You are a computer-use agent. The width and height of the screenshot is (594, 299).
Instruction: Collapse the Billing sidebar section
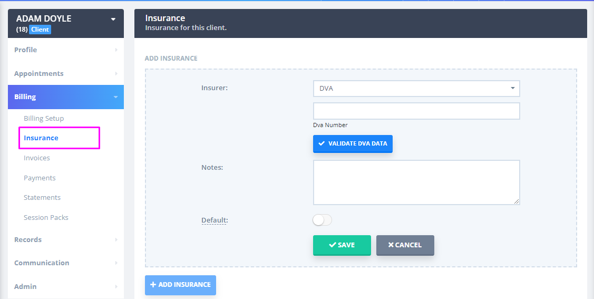(x=65, y=97)
